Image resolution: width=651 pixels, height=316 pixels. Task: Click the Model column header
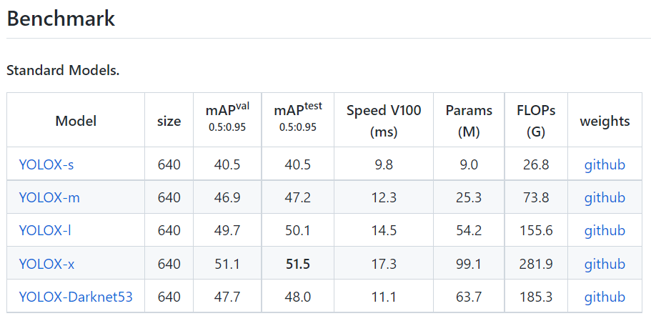click(x=76, y=122)
